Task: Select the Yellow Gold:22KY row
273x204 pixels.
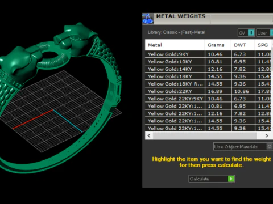Action: click(209, 91)
